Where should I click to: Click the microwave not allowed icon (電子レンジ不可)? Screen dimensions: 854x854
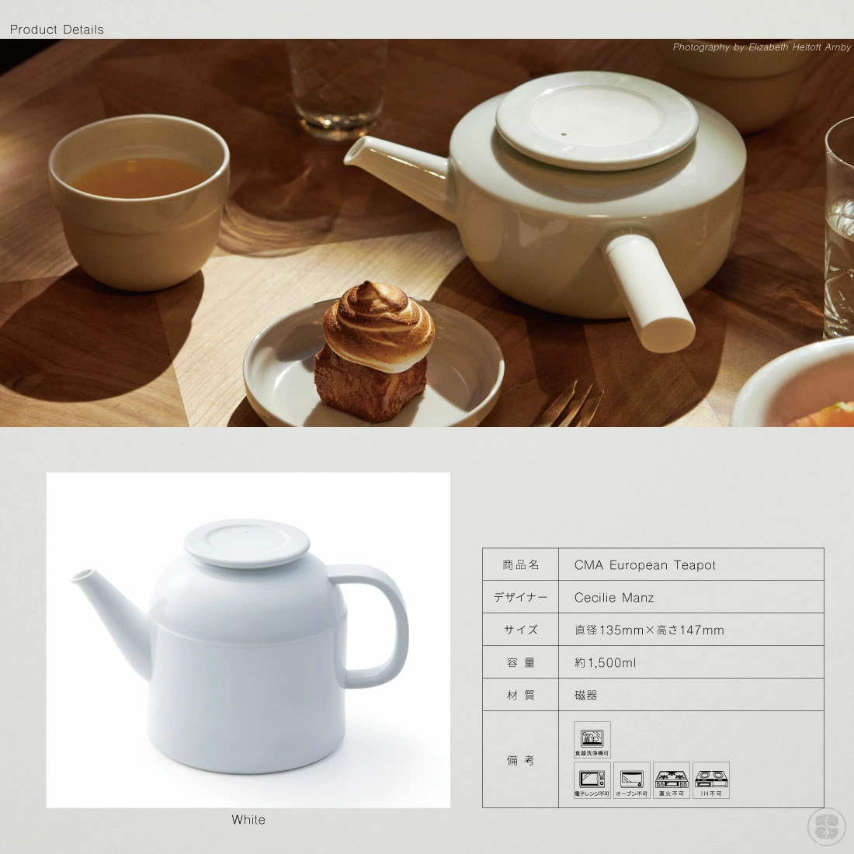pyautogui.click(x=592, y=780)
